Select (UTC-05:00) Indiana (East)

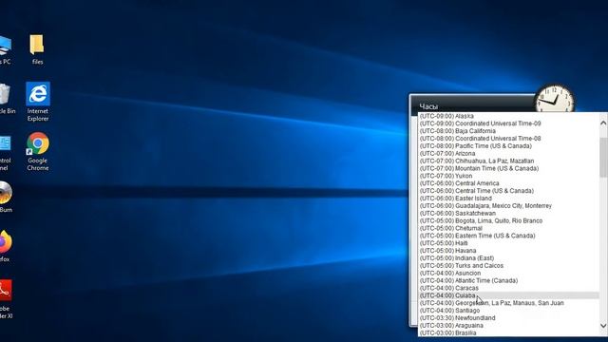[x=508, y=258]
